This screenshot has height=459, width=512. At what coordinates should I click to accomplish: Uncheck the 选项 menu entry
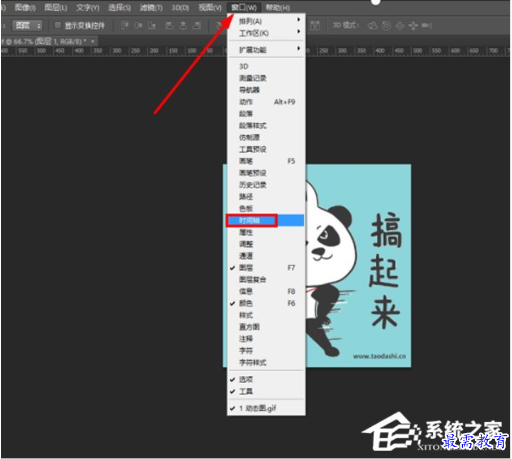[266, 380]
